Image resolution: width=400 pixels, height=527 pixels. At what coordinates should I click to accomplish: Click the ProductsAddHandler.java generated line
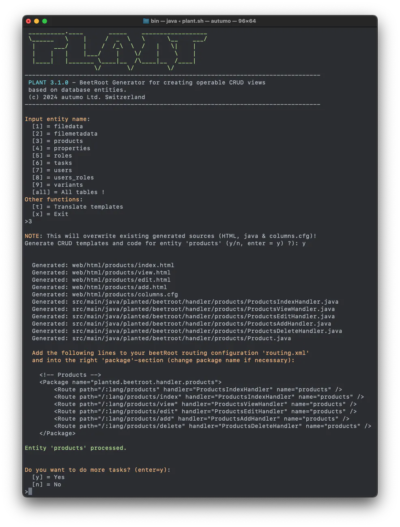coord(181,324)
